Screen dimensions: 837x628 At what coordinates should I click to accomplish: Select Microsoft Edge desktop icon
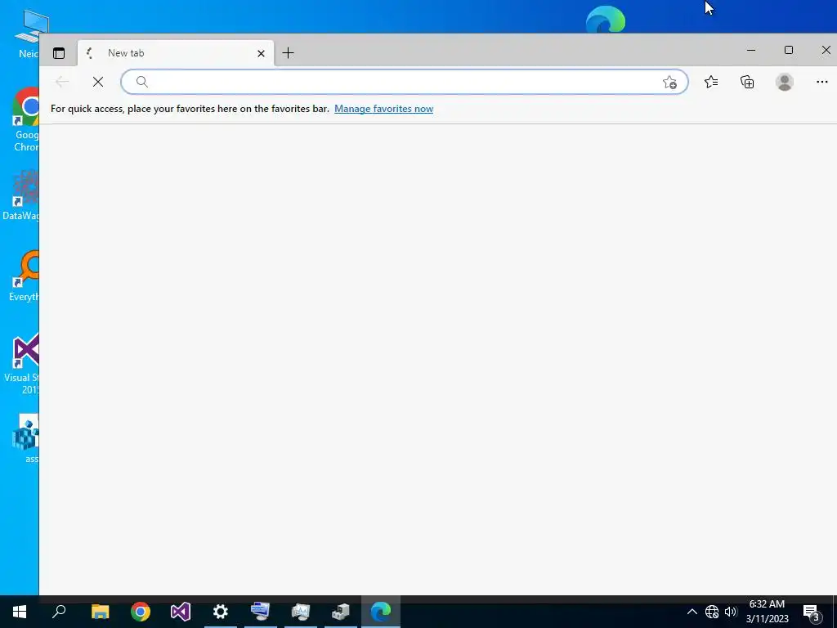[606, 20]
